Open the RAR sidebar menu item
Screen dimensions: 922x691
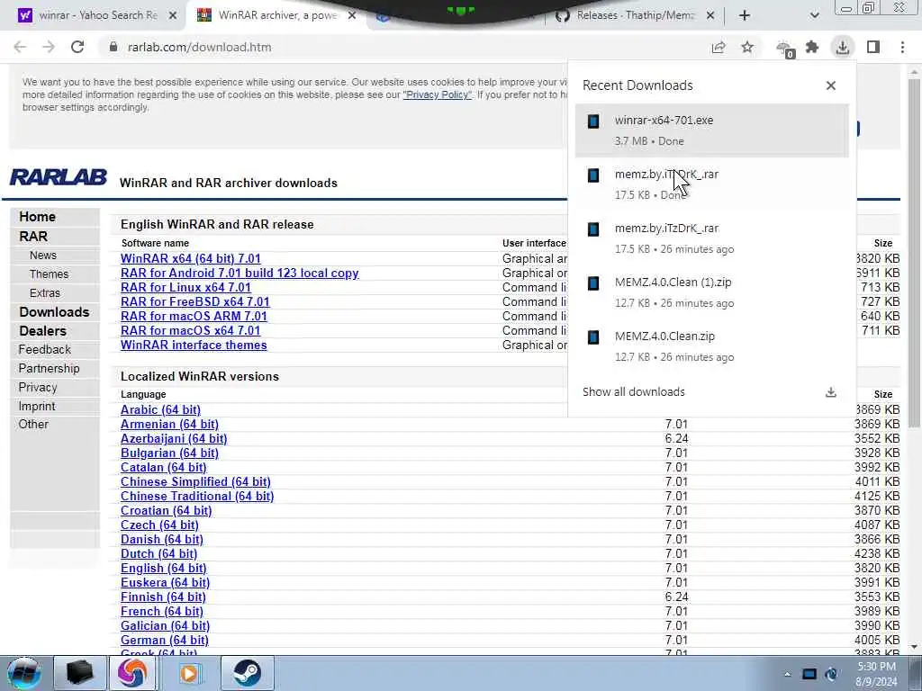33,237
